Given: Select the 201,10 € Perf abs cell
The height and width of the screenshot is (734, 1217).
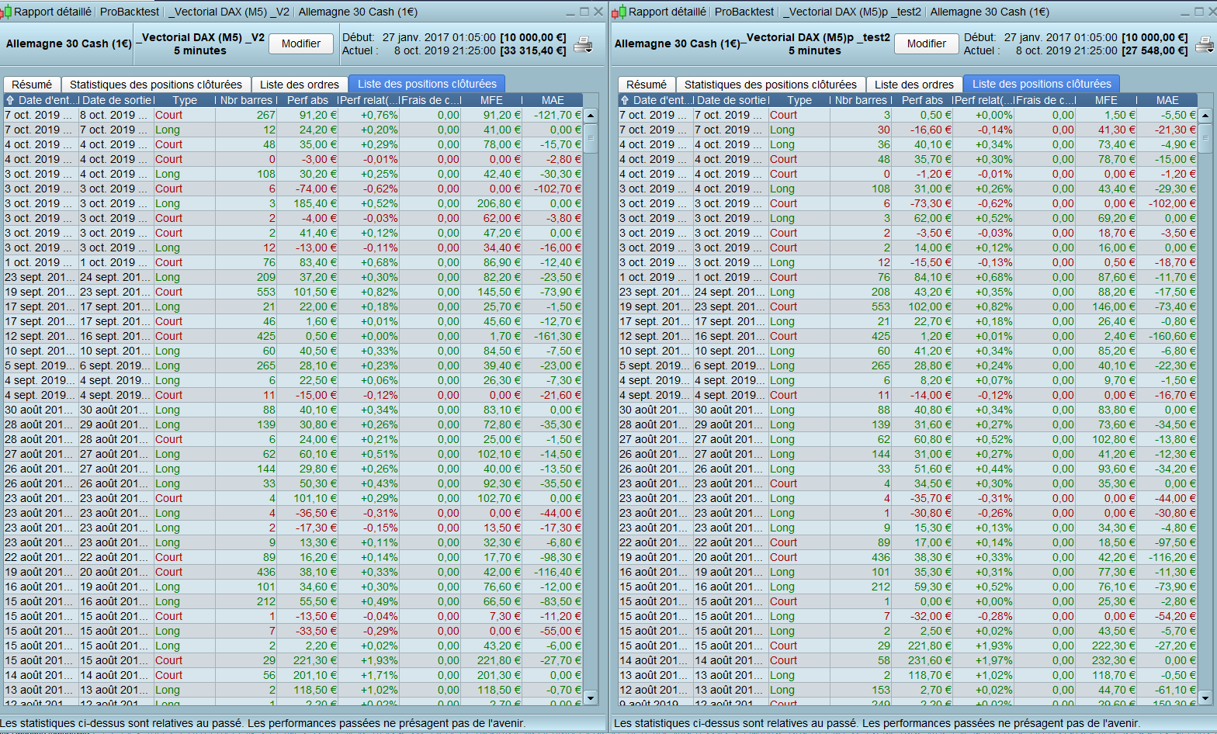Looking at the screenshot, I should point(307,675).
